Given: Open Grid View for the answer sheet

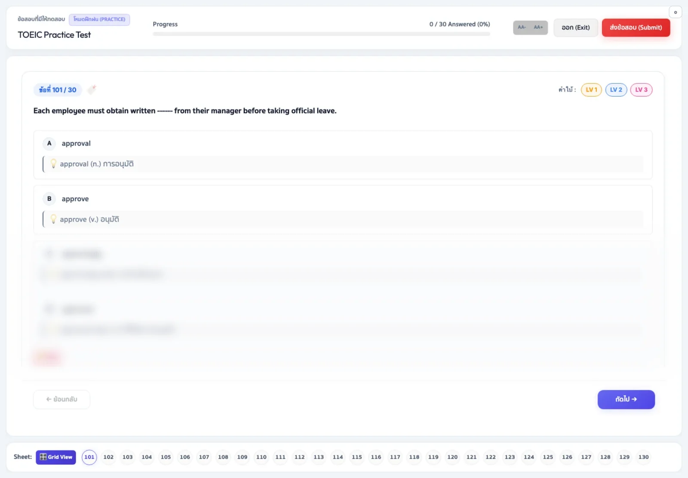Looking at the screenshot, I should [56, 457].
